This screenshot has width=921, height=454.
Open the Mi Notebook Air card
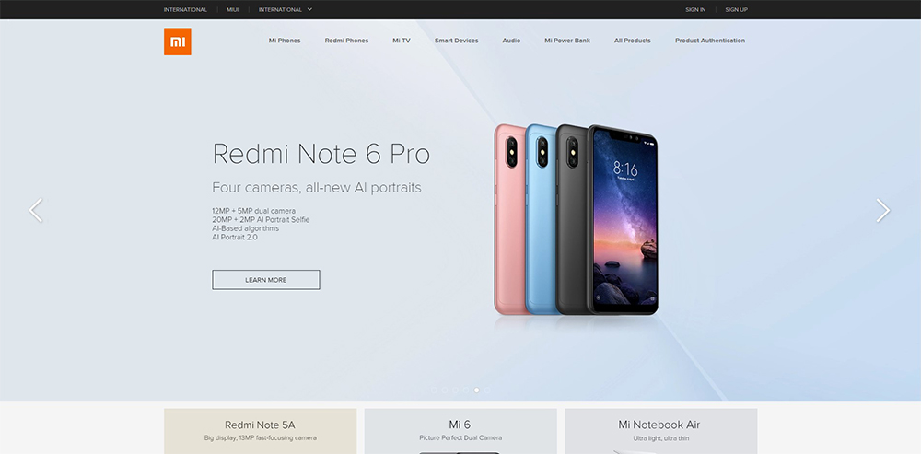pyautogui.click(x=660, y=431)
